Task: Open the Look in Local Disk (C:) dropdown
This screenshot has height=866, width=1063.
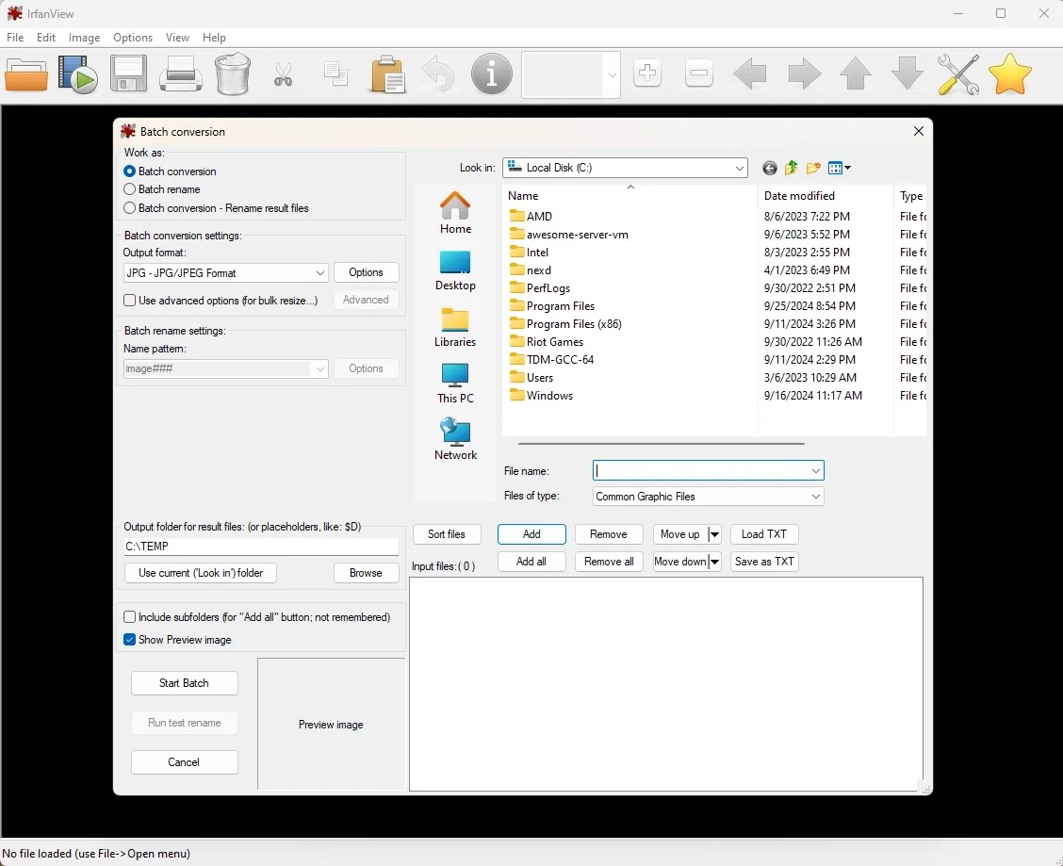Action: 625,168
